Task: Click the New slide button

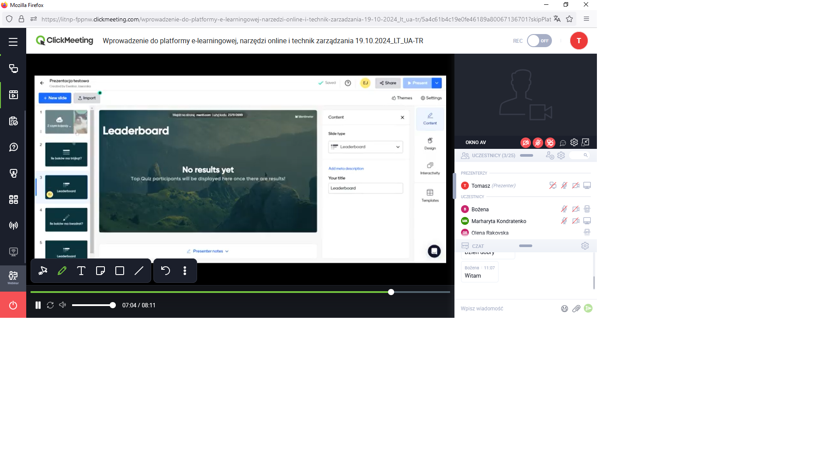Action: click(55, 98)
